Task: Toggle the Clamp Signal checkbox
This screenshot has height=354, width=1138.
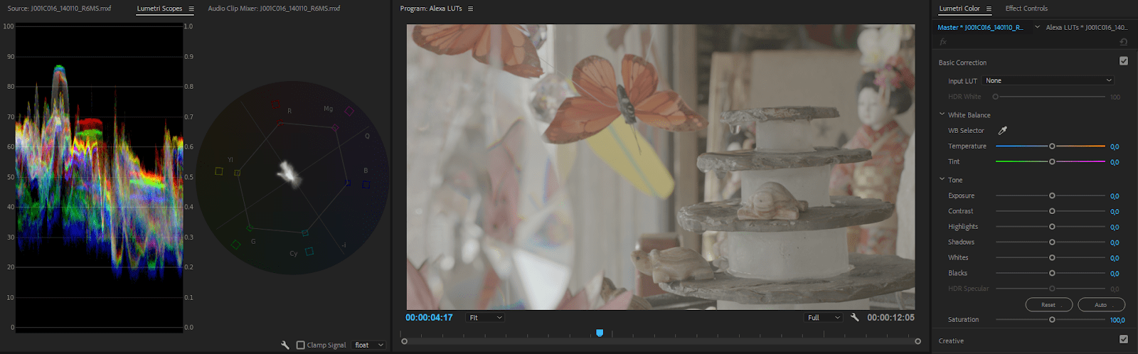Action: 301,345
